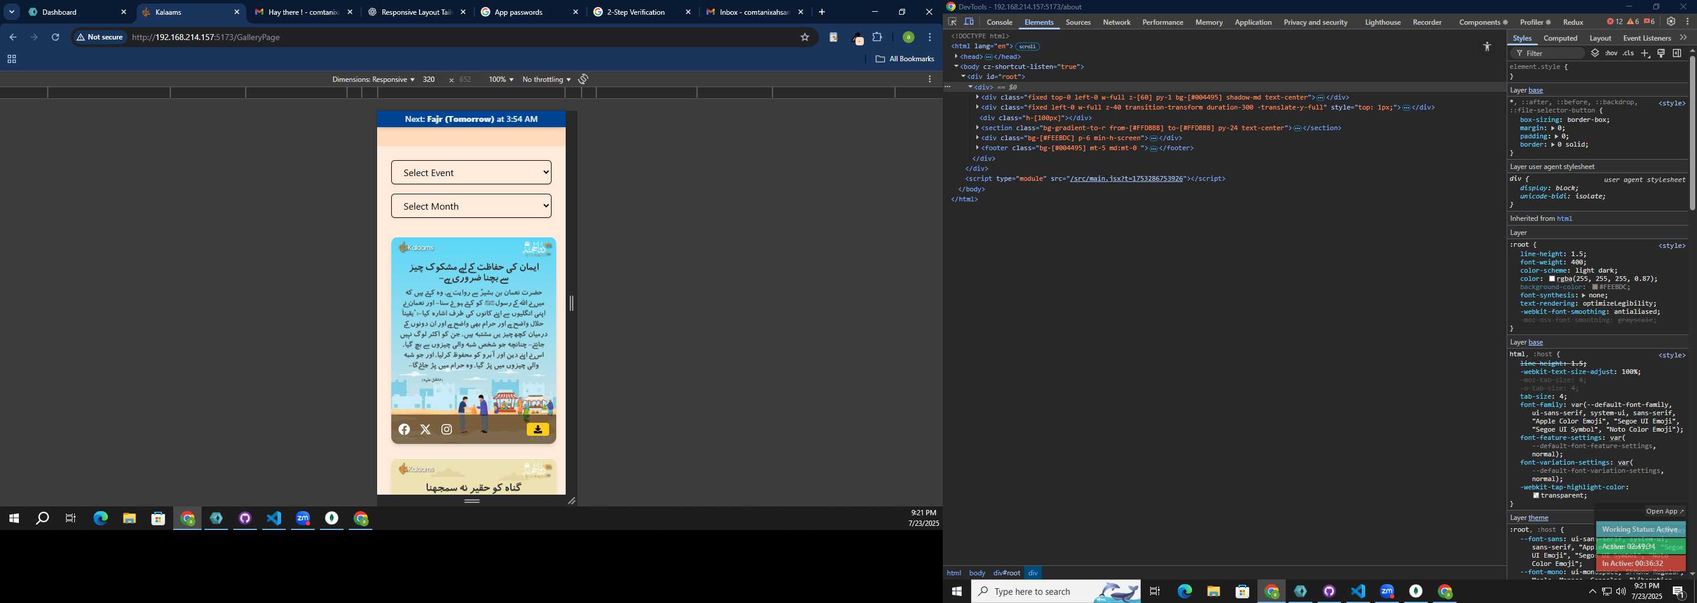Image resolution: width=1697 pixels, height=603 pixels.
Task: Share Kalaam image on Instagram icon
Action: pos(447,429)
